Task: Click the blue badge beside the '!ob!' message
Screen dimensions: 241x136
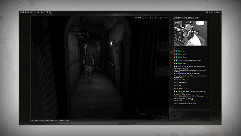Action: [176, 63]
